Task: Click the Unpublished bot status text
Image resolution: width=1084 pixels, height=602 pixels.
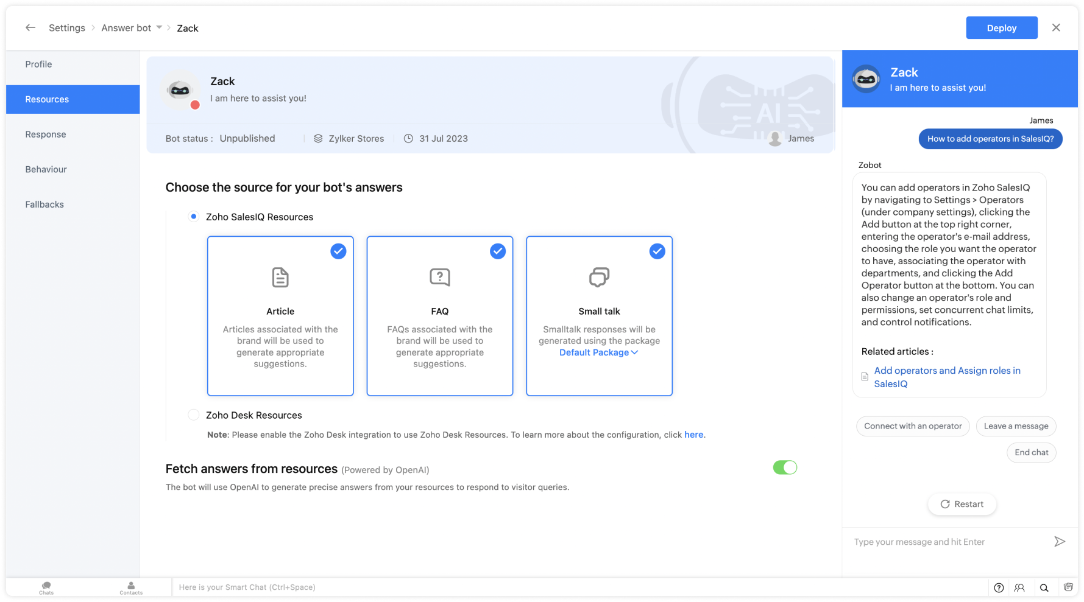Action: click(x=247, y=138)
